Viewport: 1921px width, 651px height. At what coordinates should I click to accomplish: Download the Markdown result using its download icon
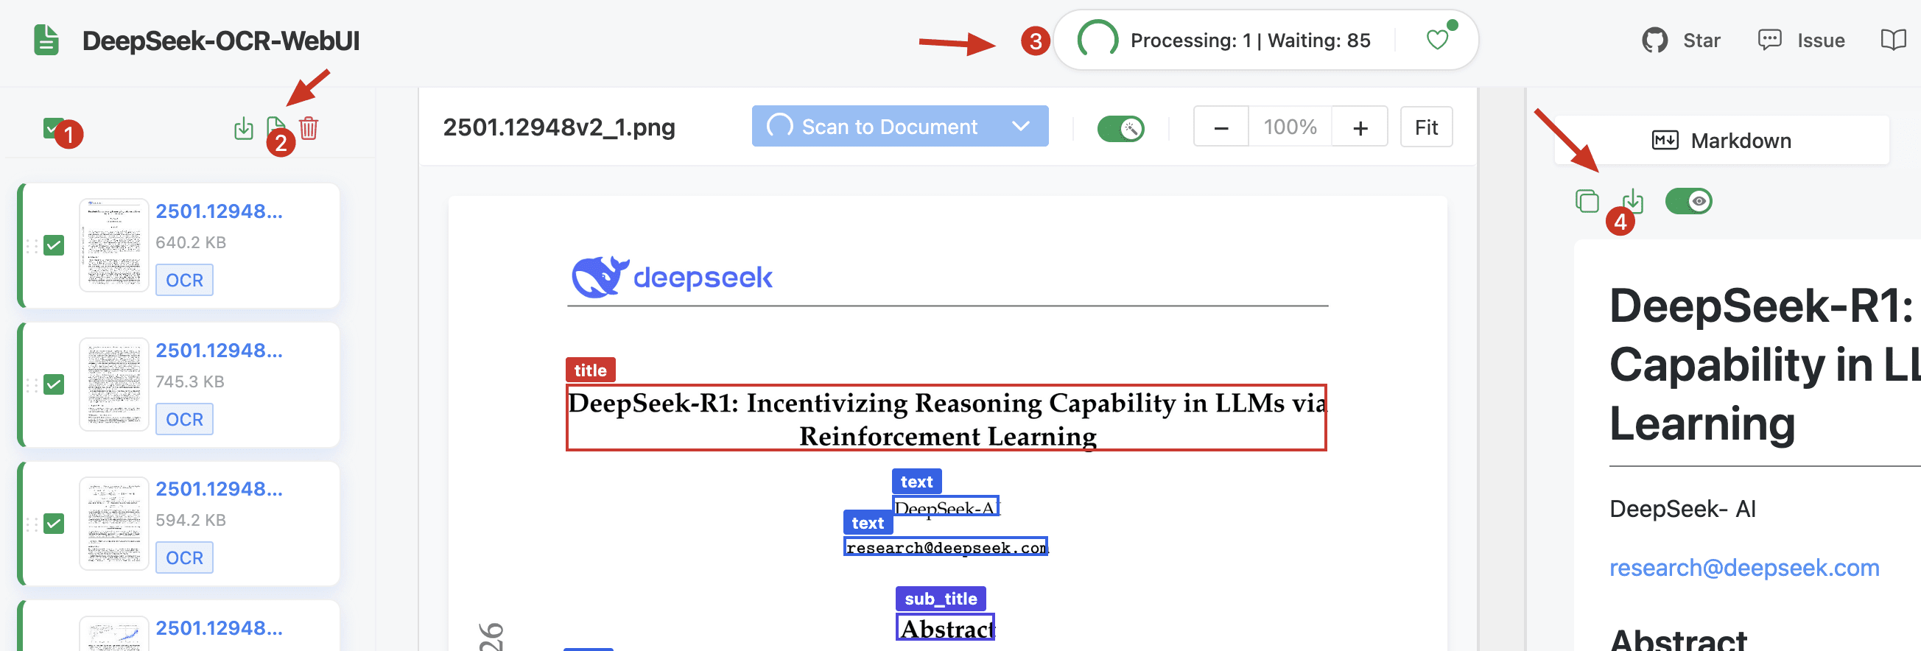[x=1632, y=200]
